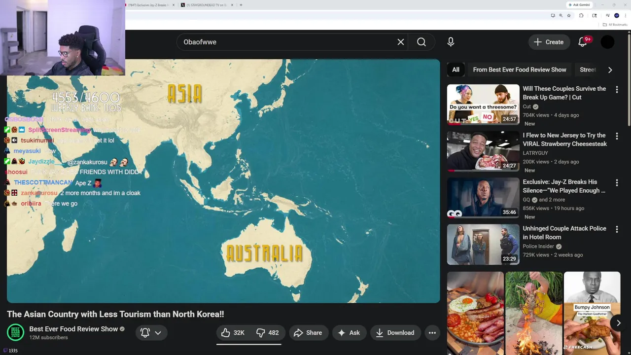The image size is (631, 355).
Task: Share the video
Action: [x=308, y=333]
